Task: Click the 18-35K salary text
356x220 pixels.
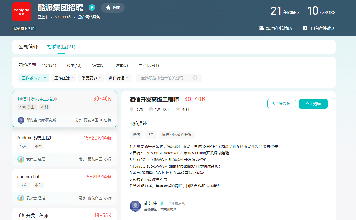Action: click(103, 215)
